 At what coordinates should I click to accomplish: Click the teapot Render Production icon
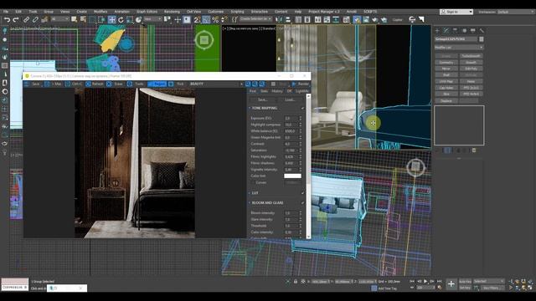[374, 20]
